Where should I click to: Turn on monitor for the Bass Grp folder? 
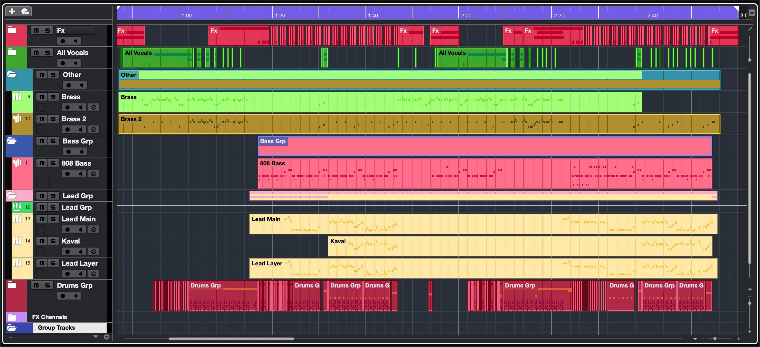coord(82,152)
